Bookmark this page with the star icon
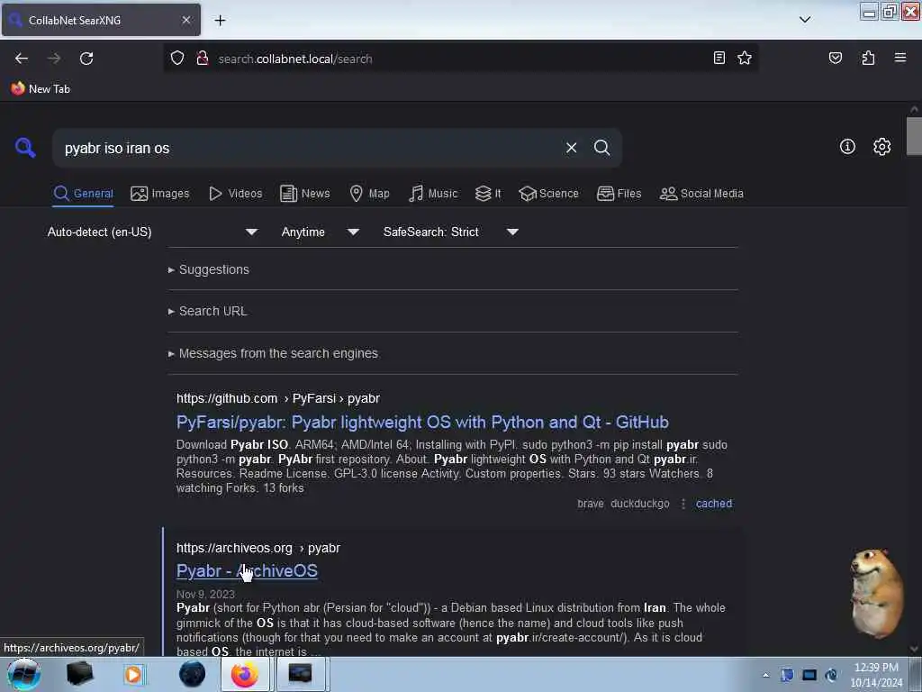 point(745,58)
